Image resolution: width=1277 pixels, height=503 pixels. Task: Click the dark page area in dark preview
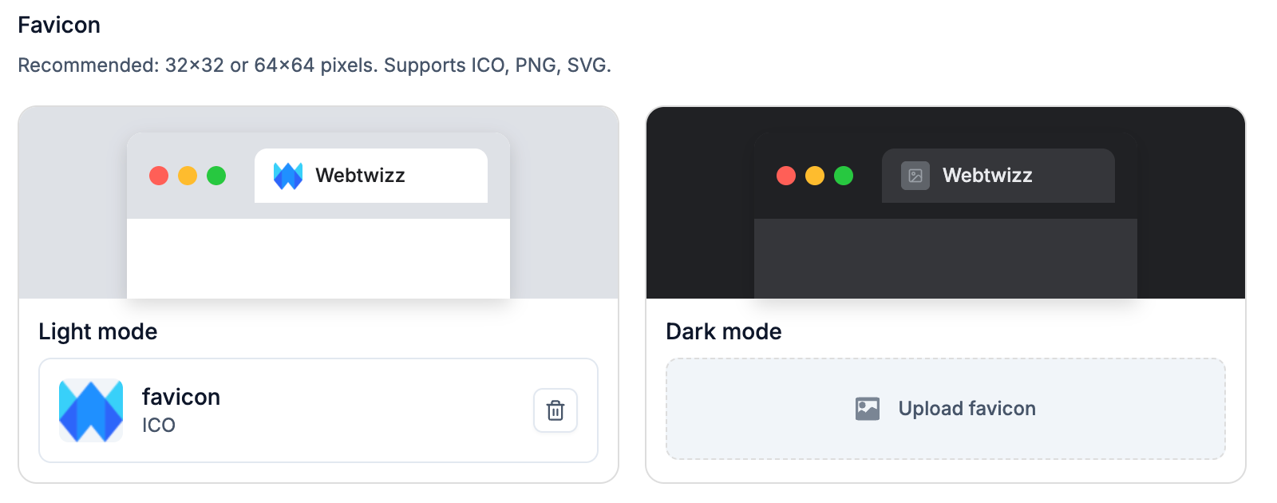(x=946, y=258)
